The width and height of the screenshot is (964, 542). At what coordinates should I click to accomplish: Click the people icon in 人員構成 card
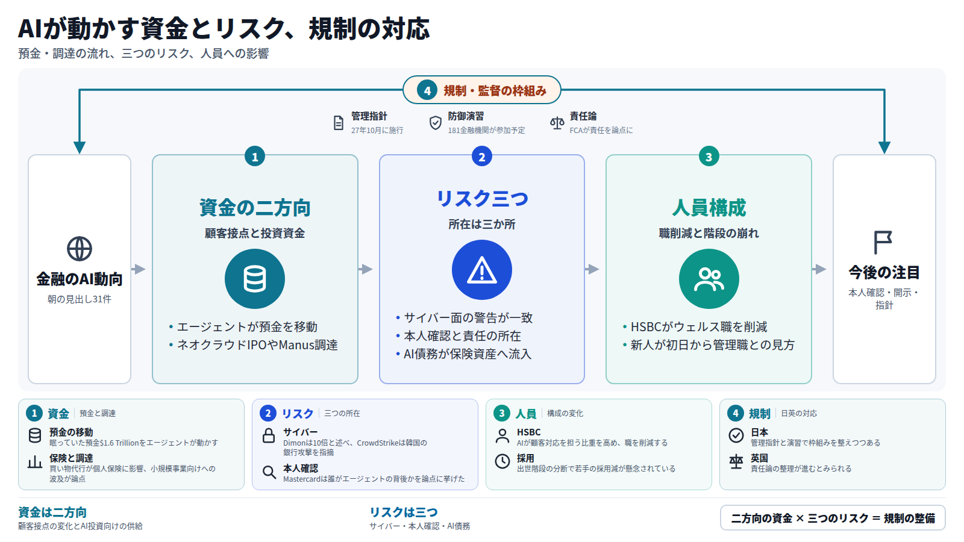[x=709, y=279]
